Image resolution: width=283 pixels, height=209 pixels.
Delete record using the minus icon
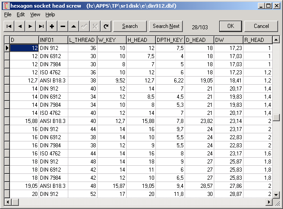[x=63, y=26]
